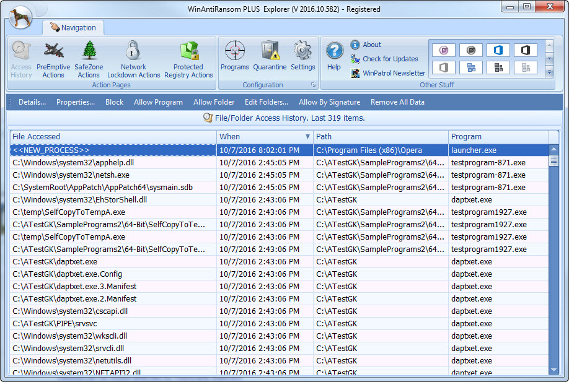
Task: Click Block in the action bar
Action: point(114,102)
